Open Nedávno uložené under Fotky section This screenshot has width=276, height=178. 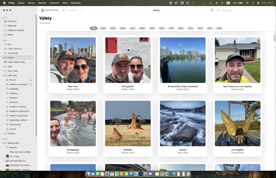pos(16,30)
